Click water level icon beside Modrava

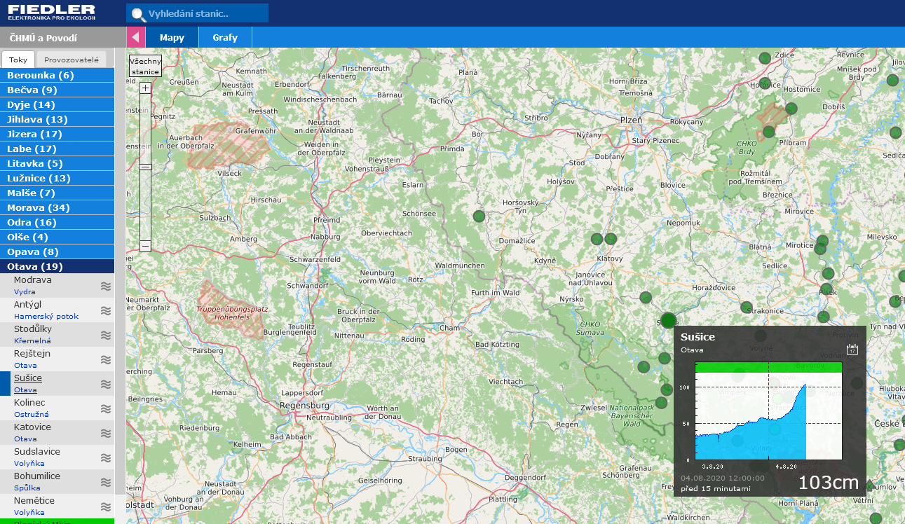[x=106, y=286]
